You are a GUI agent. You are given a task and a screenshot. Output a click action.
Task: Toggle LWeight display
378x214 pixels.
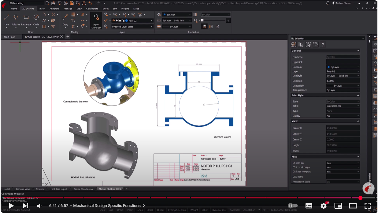click(194, 210)
